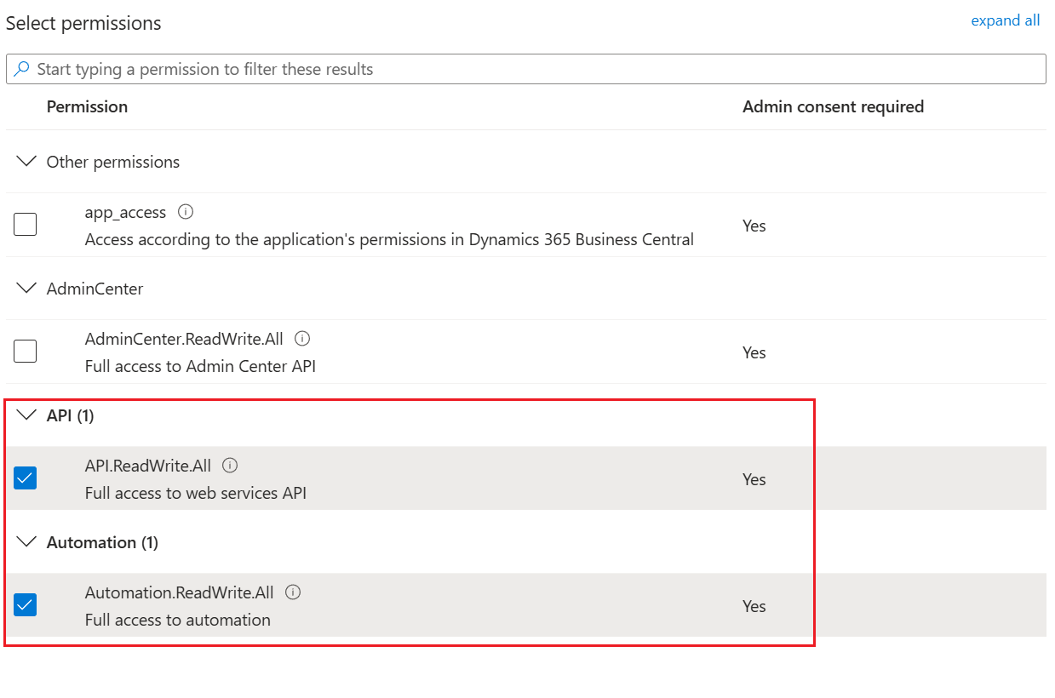The height and width of the screenshot is (698, 1055).
Task: Check the AdminCenter.ReadWrite.All checkbox
Action: tap(26, 351)
